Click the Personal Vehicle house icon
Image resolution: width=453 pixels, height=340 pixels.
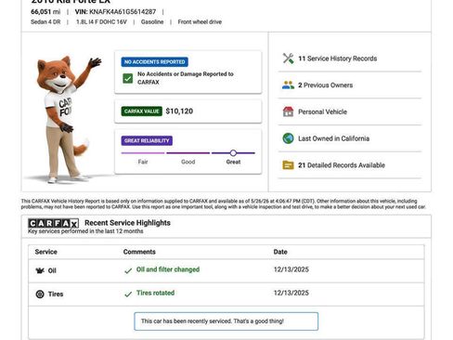pos(288,111)
